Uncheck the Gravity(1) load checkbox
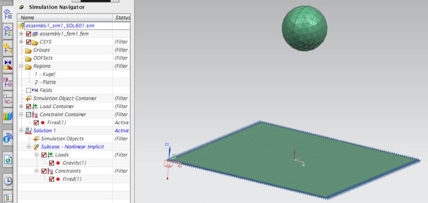 pos(51,163)
